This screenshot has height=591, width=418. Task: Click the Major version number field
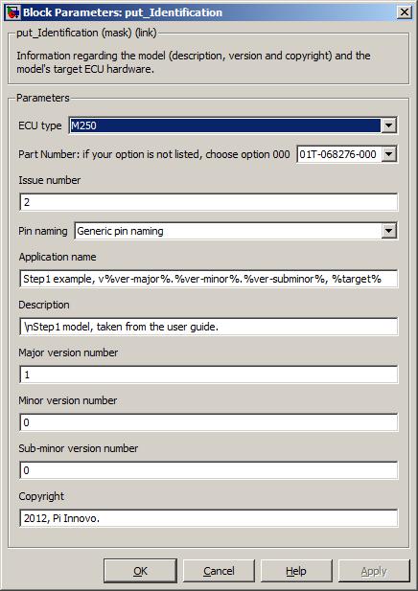coord(209,375)
